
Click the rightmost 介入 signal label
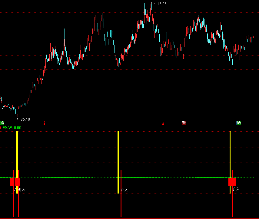(236, 189)
